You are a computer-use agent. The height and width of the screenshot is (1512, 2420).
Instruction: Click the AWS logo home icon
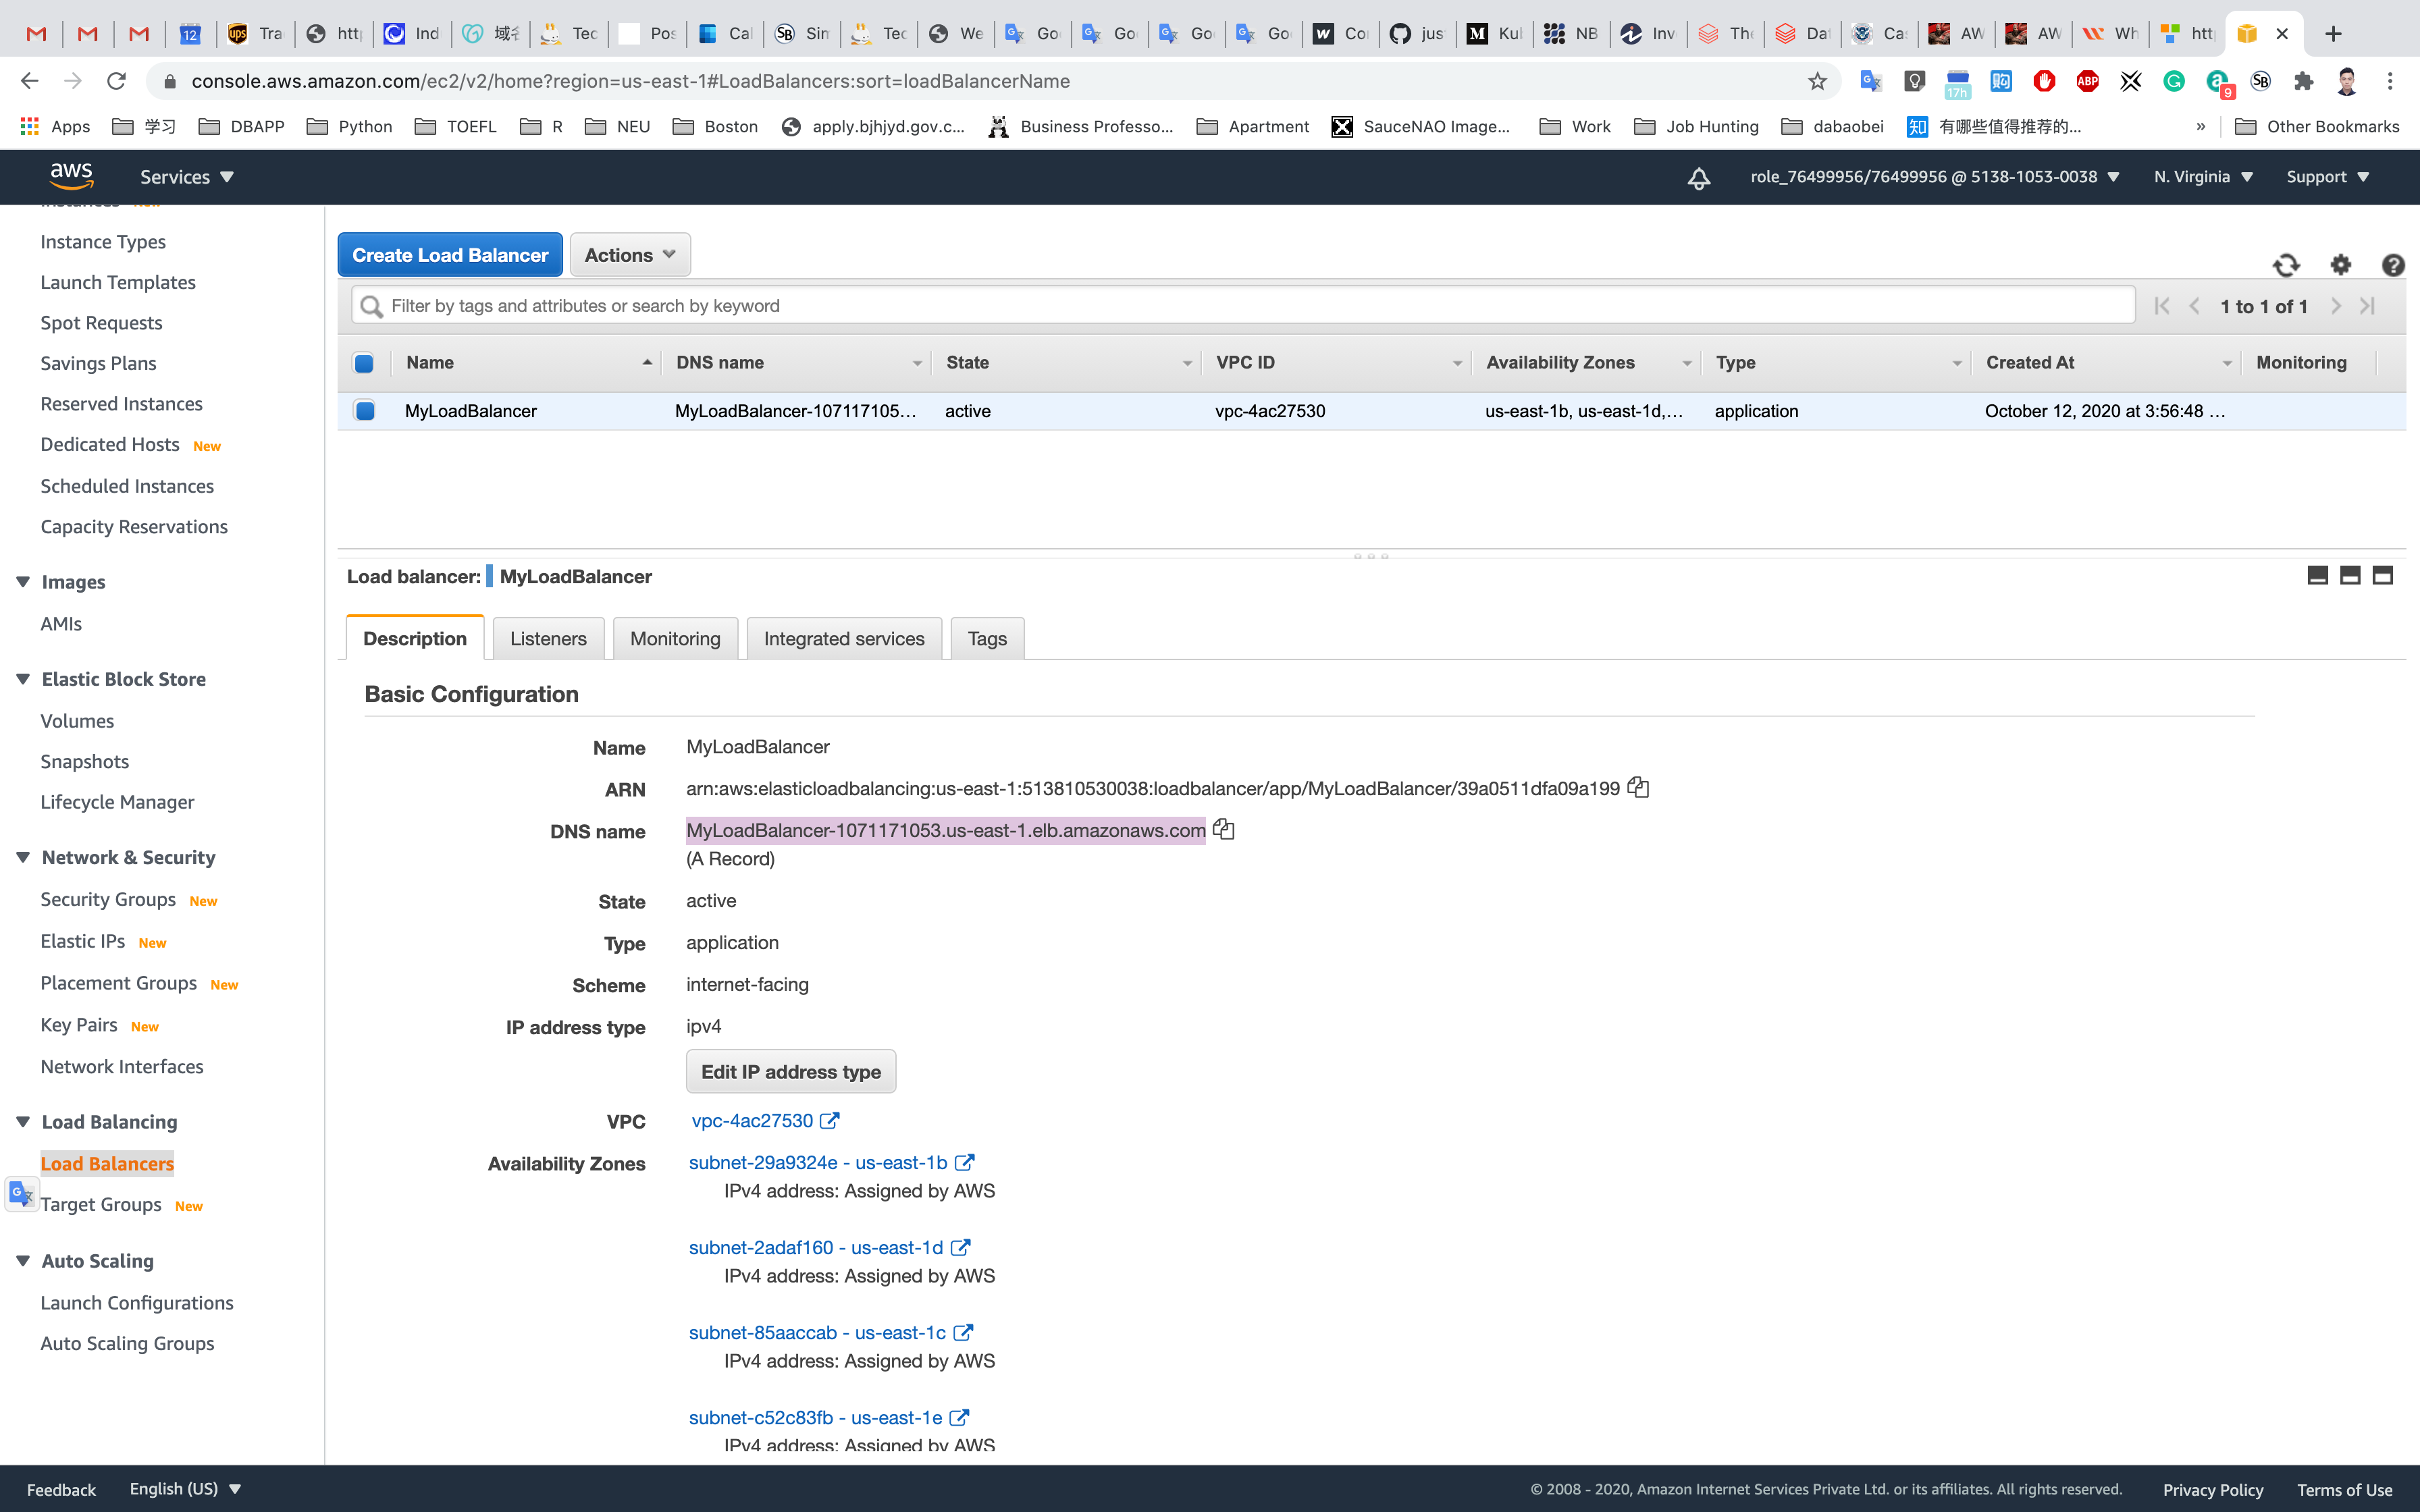pyautogui.click(x=71, y=176)
